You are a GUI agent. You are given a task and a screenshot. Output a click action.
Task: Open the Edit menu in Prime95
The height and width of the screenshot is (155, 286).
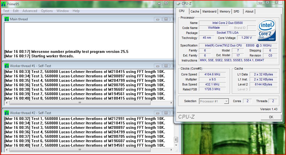16,11
